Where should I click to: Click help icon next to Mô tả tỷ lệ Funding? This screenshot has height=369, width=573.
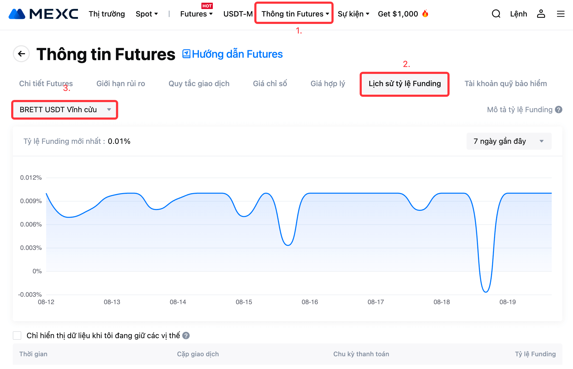point(559,110)
